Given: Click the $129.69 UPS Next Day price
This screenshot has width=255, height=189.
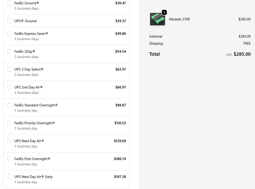Looking at the screenshot, I should (120, 141).
